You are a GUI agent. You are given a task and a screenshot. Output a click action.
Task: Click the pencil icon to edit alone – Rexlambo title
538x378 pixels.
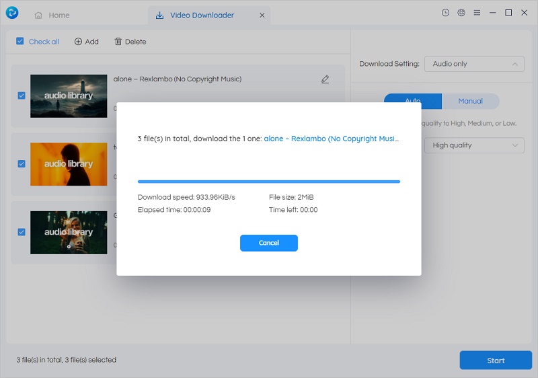click(x=325, y=79)
